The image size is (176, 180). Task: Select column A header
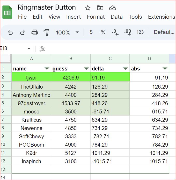coord(31,59)
